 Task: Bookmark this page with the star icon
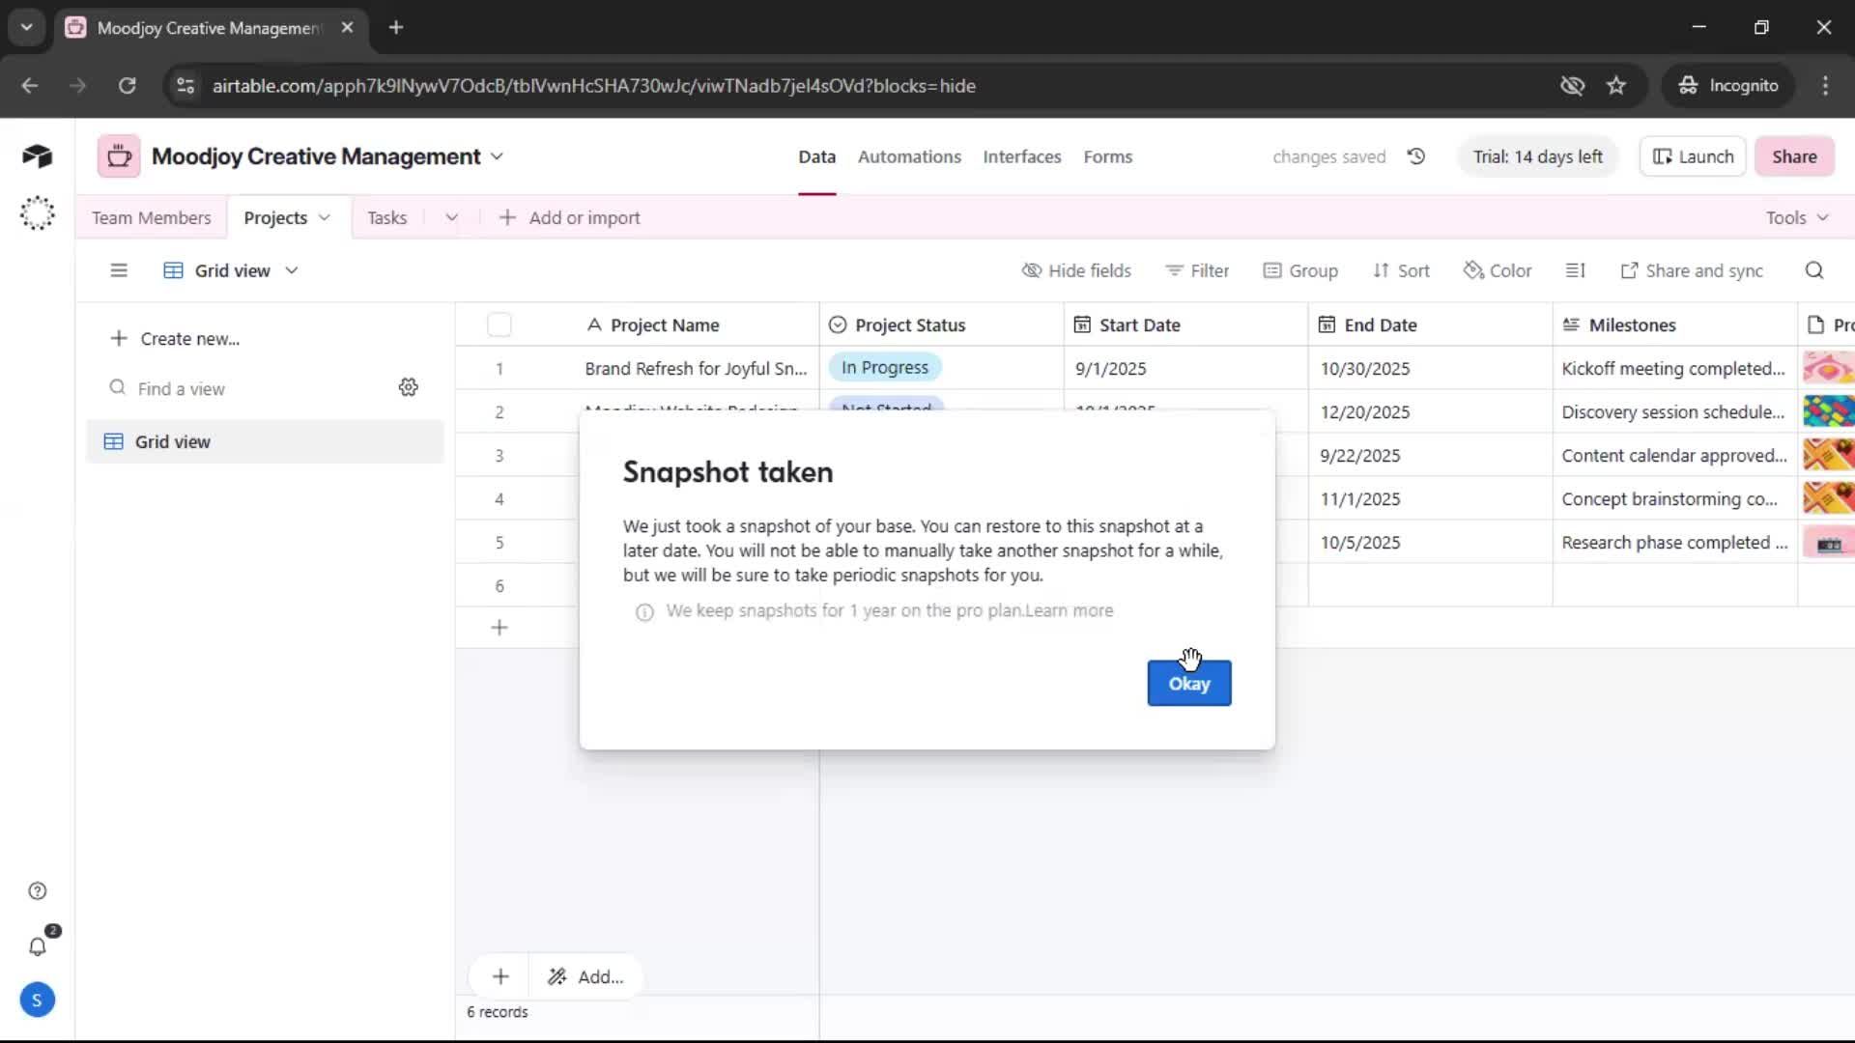1616,85
